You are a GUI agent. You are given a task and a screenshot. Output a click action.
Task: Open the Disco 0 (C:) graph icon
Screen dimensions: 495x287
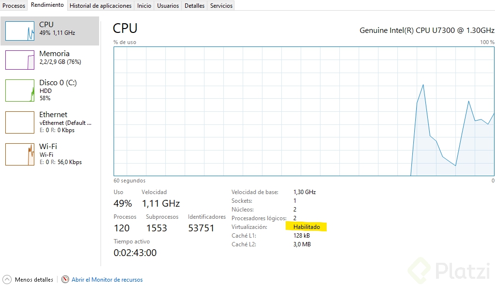point(20,91)
